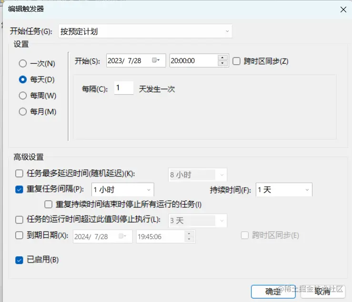The height and width of the screenshot is (302, 352).
Task: Select the 每天(D) radio button
Action: [23, 79]
